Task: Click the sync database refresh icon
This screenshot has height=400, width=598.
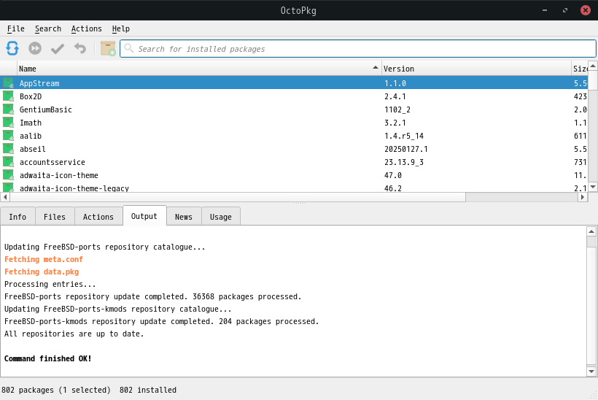Action: click(x=12, y=49)
